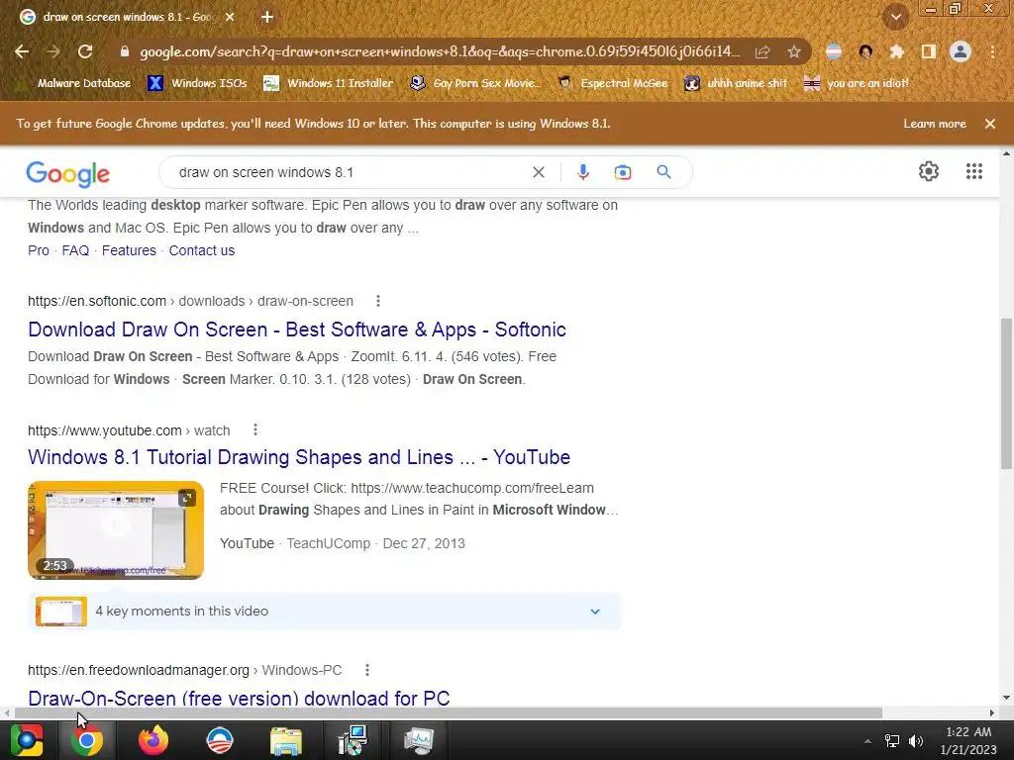Open Malware Database bookmark
The image size is (1014, 760).
(74, 83)
